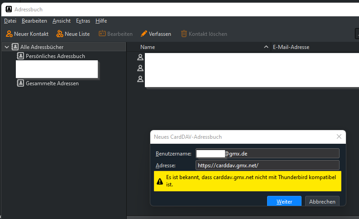The width and height of the screenshot is (359, 219).
Task: Click the Benutzername label
Action: (173, 154)
